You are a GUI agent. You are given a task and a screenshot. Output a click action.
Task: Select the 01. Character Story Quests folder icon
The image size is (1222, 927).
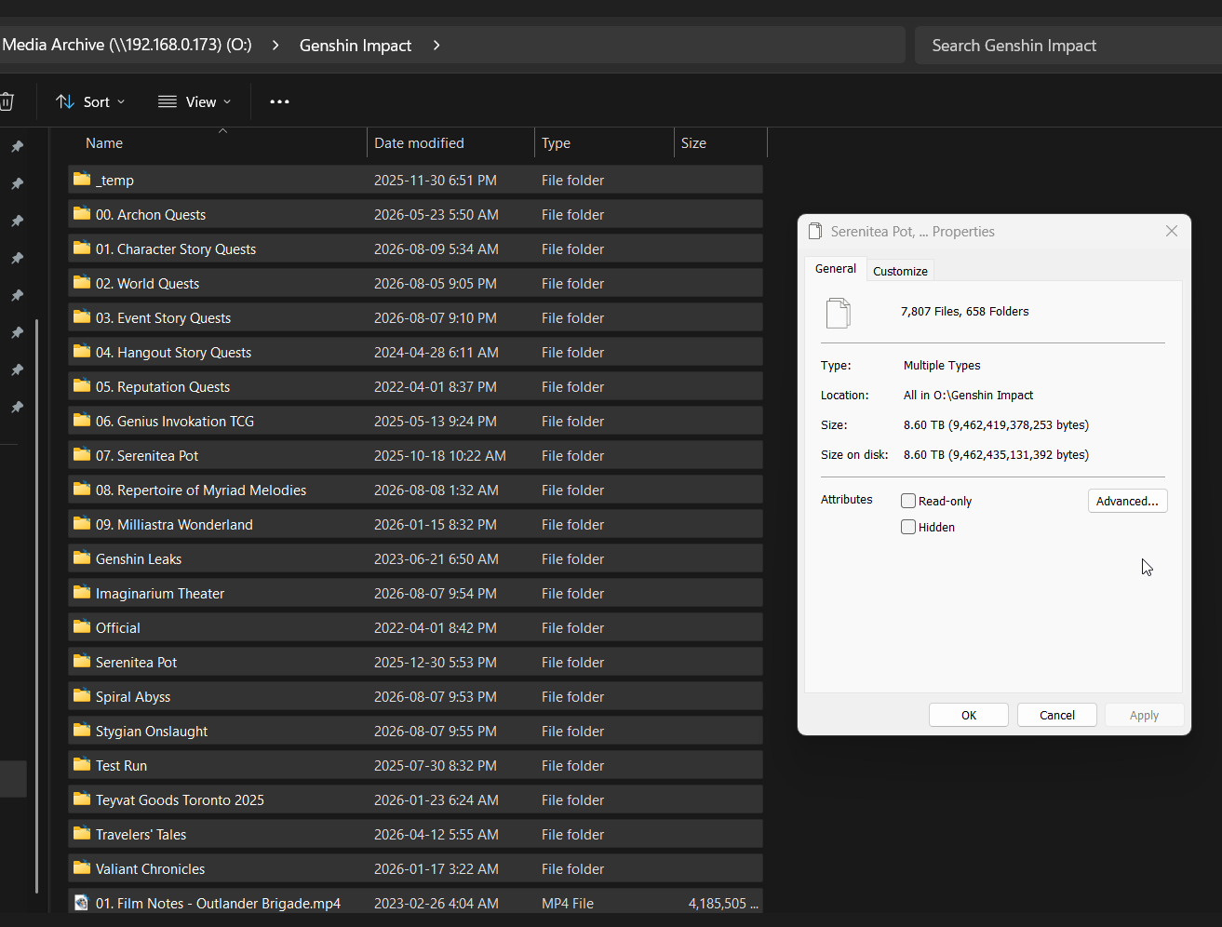point(82,248)
